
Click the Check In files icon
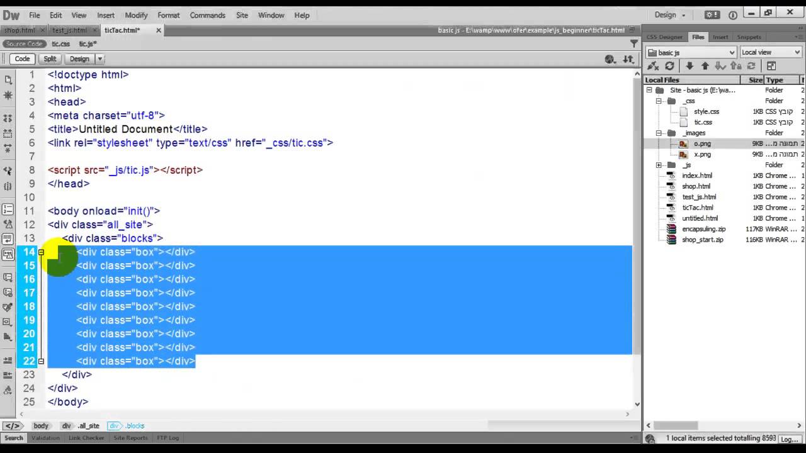735,66
